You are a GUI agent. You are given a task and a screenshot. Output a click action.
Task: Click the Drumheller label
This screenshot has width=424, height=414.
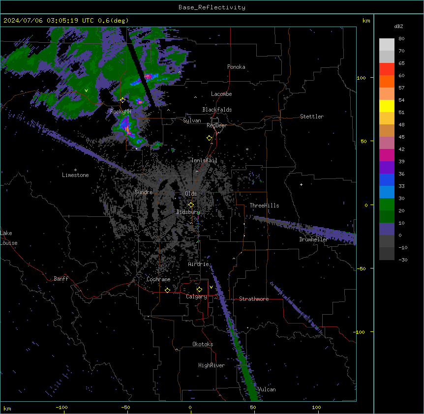(314, 239)
